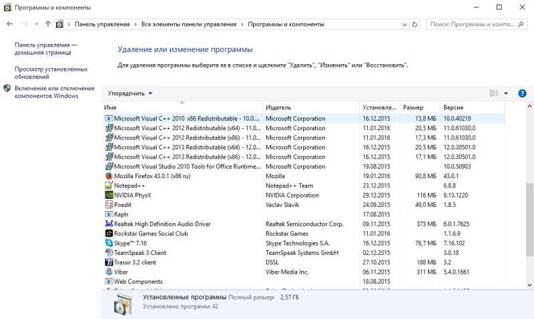This screenshot has height=319, width=534.
Task: Expand the view options dropdown arrow
Action: (x=506, y=93)
